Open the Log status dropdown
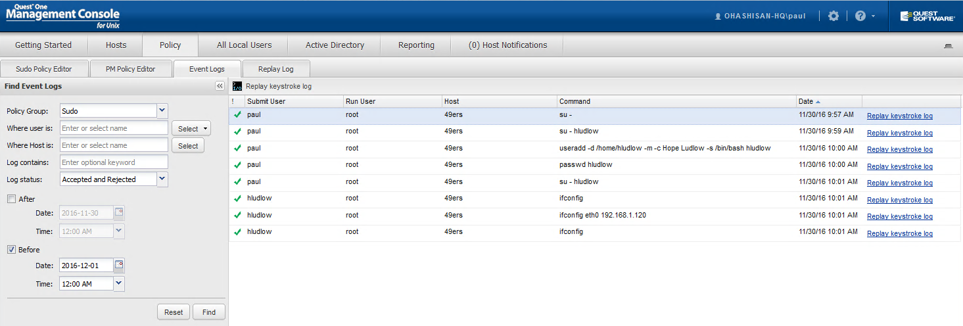963x326 pixels. click(162, 179)
